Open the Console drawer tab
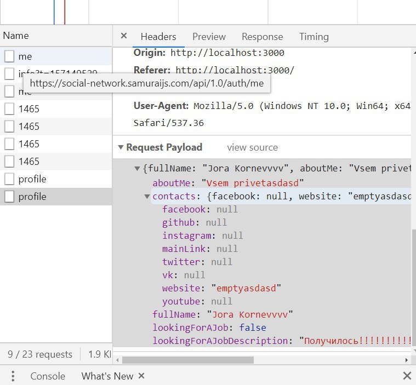 48,376
